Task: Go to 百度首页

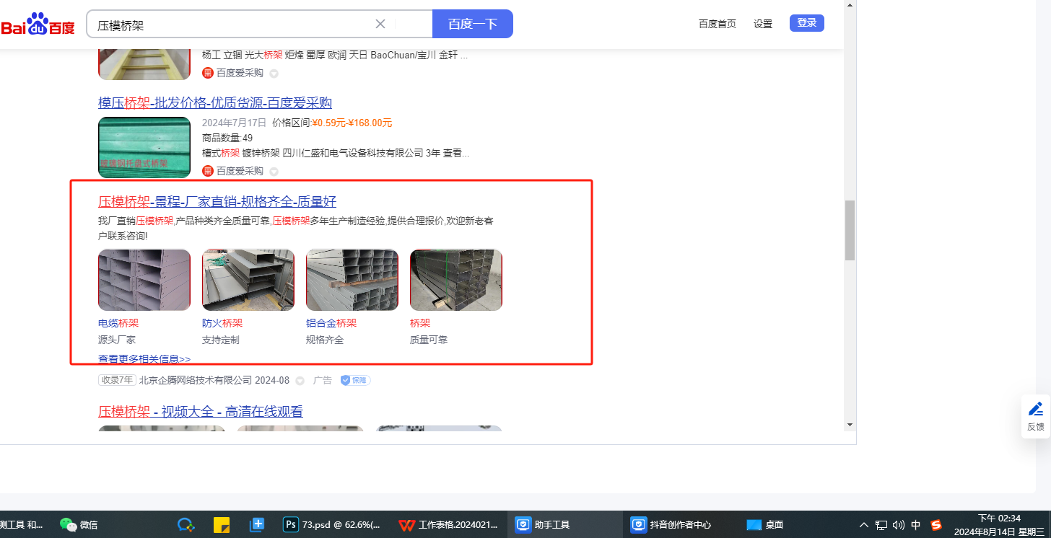Action: 718,24
